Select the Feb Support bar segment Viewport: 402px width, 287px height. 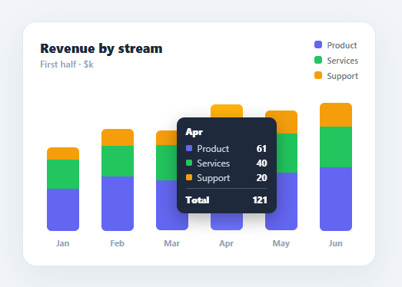point(118,137)
